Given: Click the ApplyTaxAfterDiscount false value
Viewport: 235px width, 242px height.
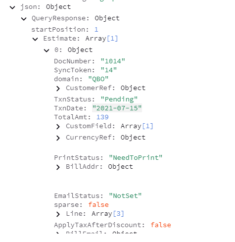Looking at the screenshot, I should coord(161,225).
